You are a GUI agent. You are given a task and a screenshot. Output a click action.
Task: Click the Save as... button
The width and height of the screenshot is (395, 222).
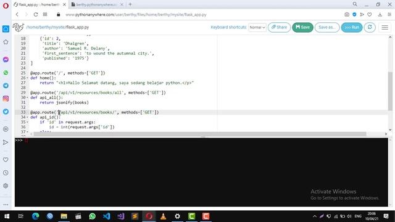pos(327,27)
